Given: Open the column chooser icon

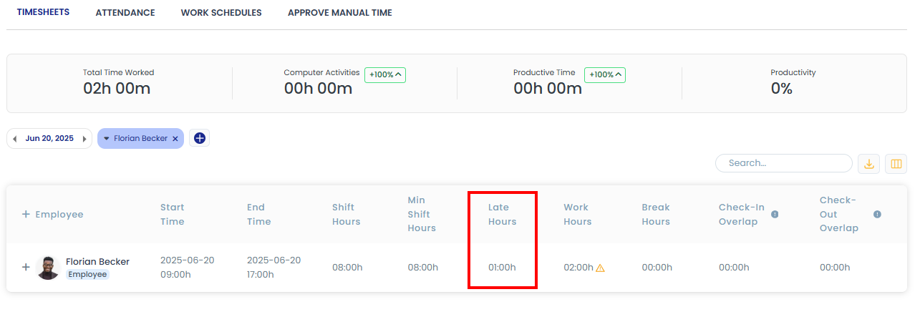Looking at the screenshot, I should (x=896, y=164).
